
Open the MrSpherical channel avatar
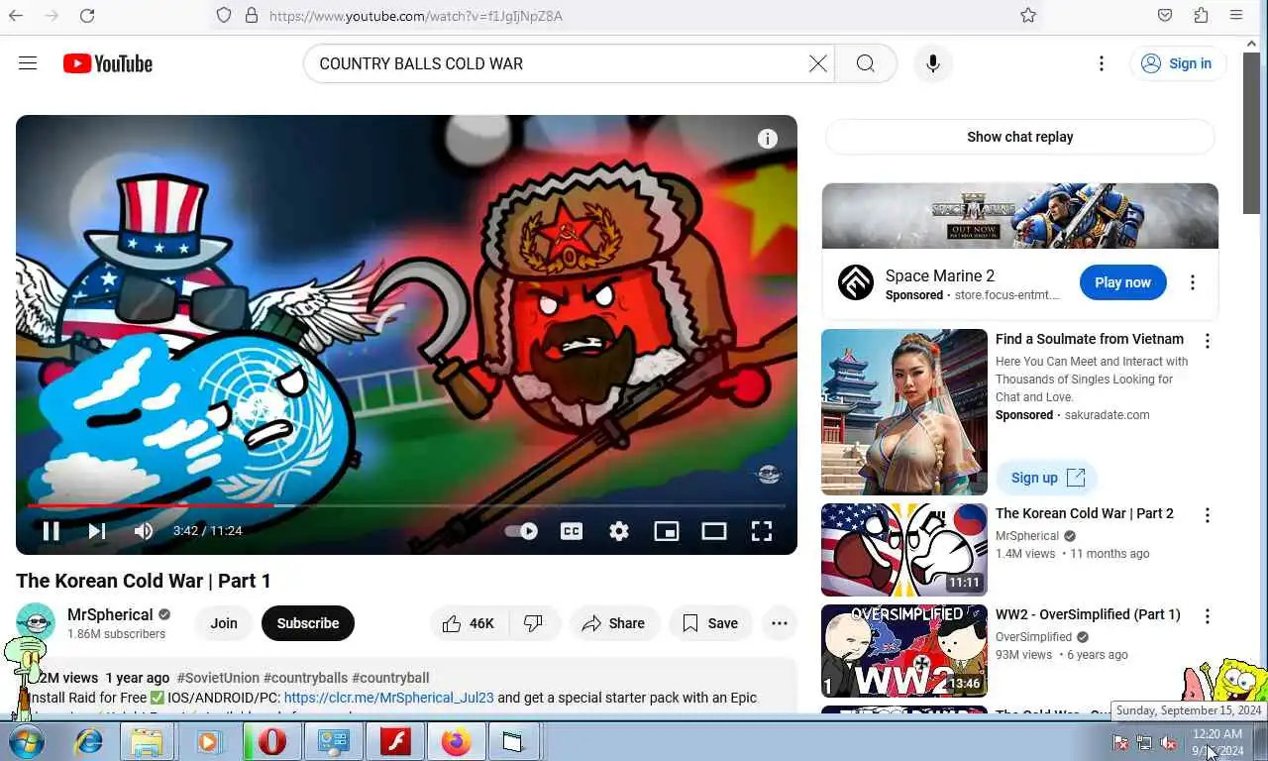[36, 622]
